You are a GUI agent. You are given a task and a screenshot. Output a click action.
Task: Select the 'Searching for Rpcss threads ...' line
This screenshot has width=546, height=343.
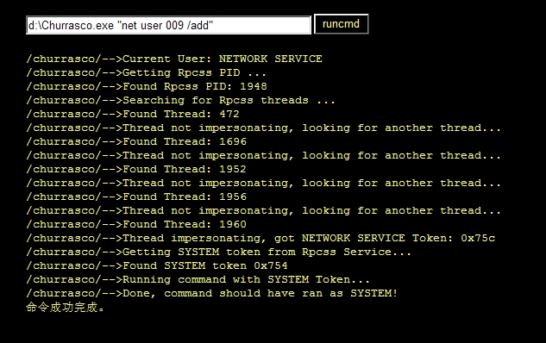[x=180, y=100]
